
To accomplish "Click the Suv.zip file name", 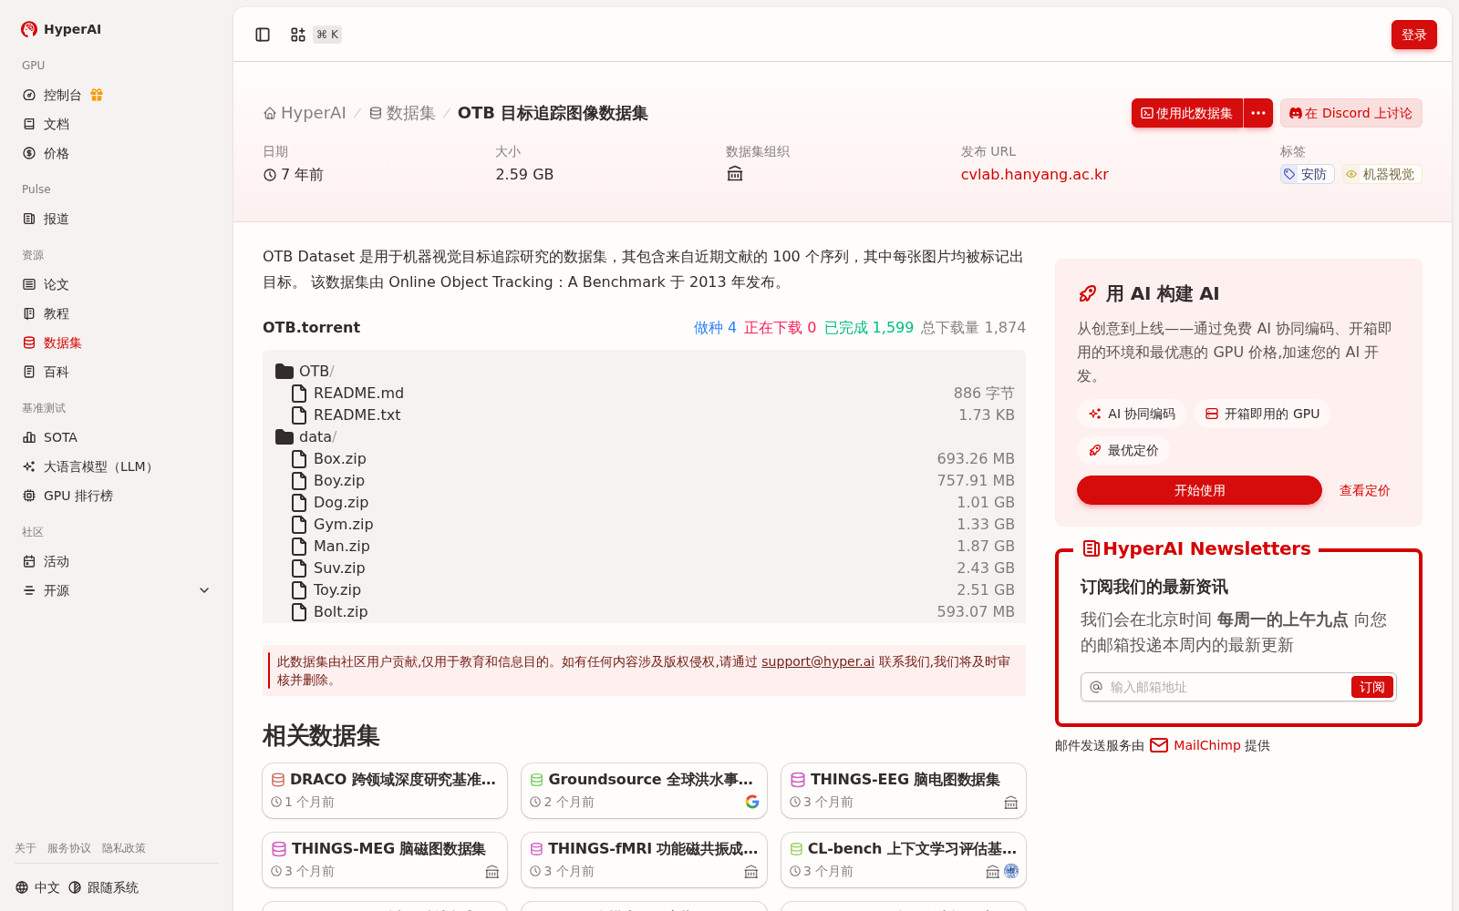I will click(x=339, y=568).
